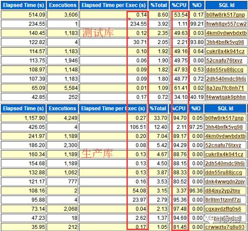Screen dimensions: 248x231
Task: Select elapsed time cell 35.95
Action: [23, 227]
